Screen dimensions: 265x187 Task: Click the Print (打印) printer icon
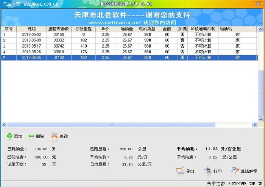point(207,171)
